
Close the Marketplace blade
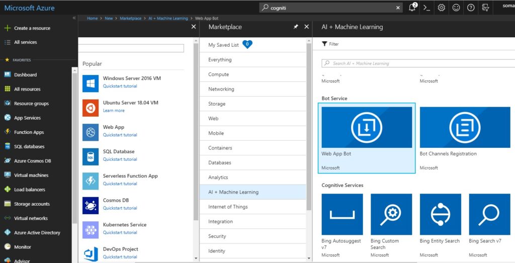click(306, 27)
